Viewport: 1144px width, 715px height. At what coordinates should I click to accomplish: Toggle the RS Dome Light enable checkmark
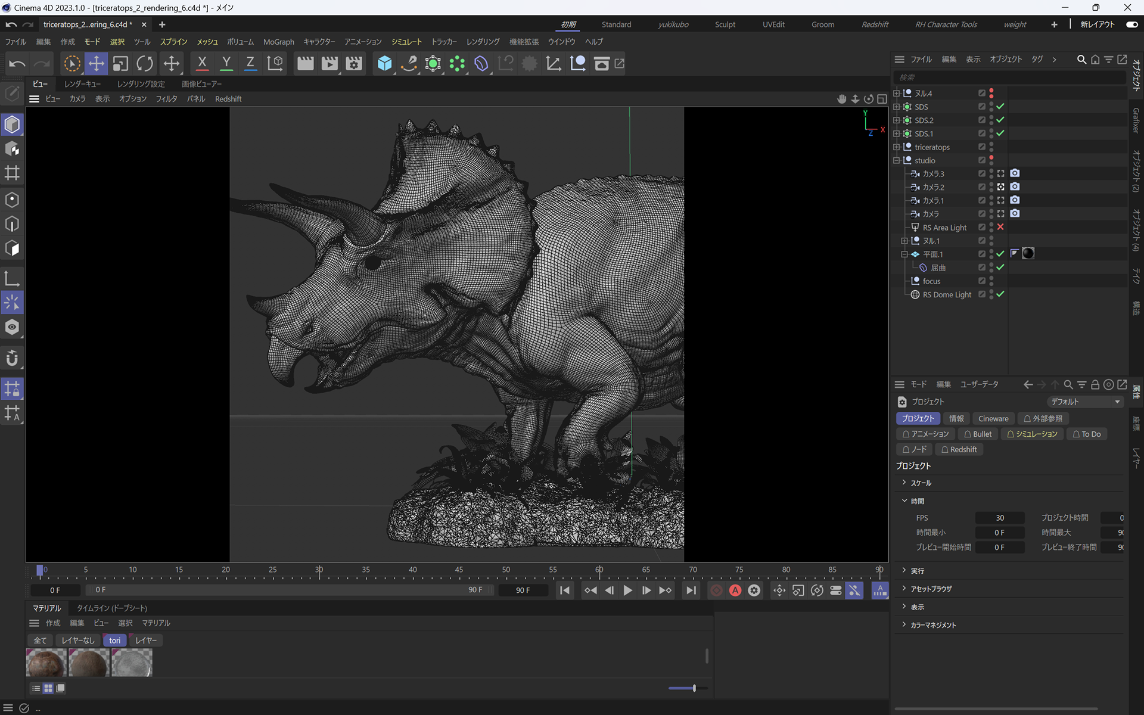(x=1000, y=294)
